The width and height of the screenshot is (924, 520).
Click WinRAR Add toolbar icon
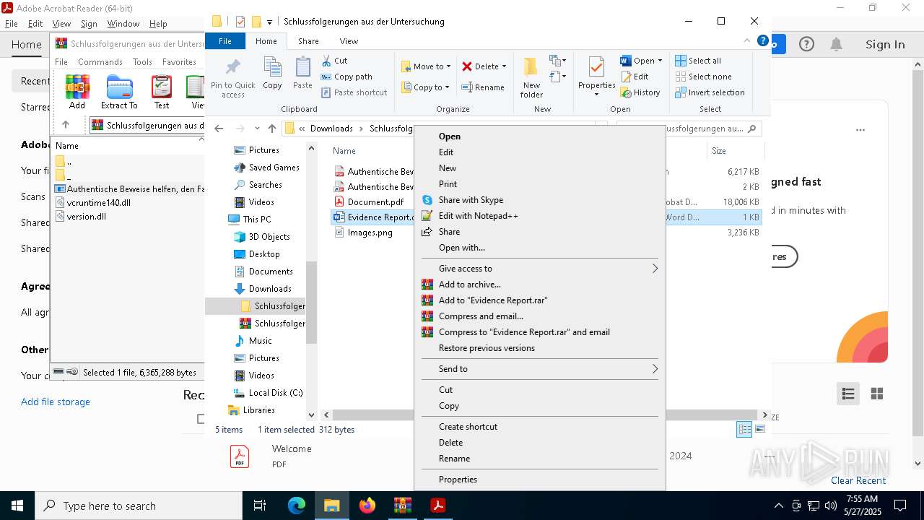click(x=77, y=92)
